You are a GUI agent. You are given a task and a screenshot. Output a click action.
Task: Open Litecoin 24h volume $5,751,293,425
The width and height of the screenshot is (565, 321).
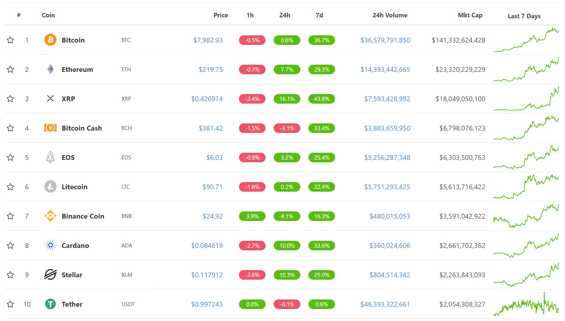[x=387, y=187]
